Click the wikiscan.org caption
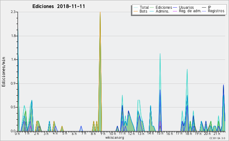This screenshot has width=229, height=141. 114,138
